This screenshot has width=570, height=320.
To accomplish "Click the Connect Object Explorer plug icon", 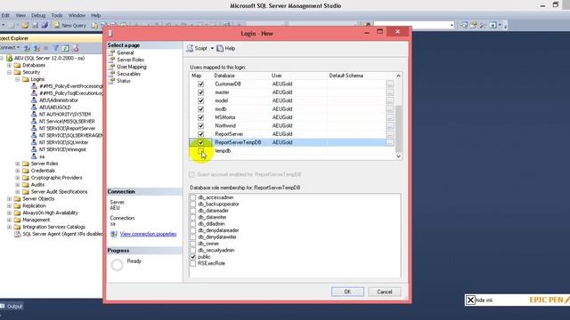I will [27, 48].
